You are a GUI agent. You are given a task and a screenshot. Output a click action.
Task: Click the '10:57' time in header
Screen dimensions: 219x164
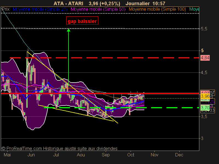pyautogui.click(x=159, y=3)
